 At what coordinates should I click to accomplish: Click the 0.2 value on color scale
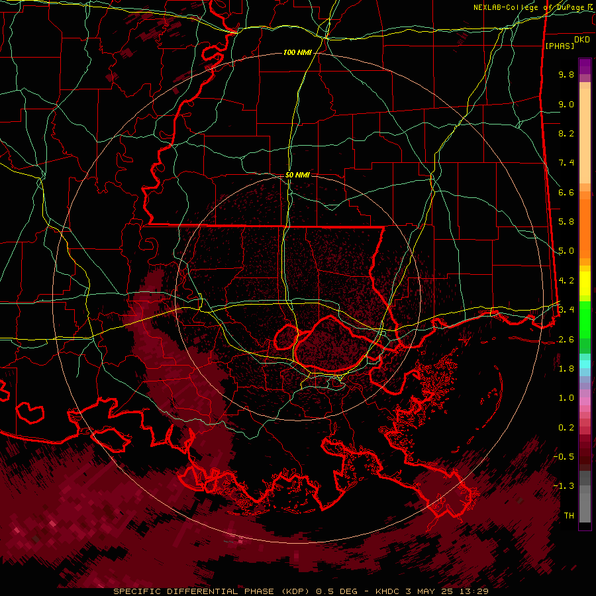566,428
